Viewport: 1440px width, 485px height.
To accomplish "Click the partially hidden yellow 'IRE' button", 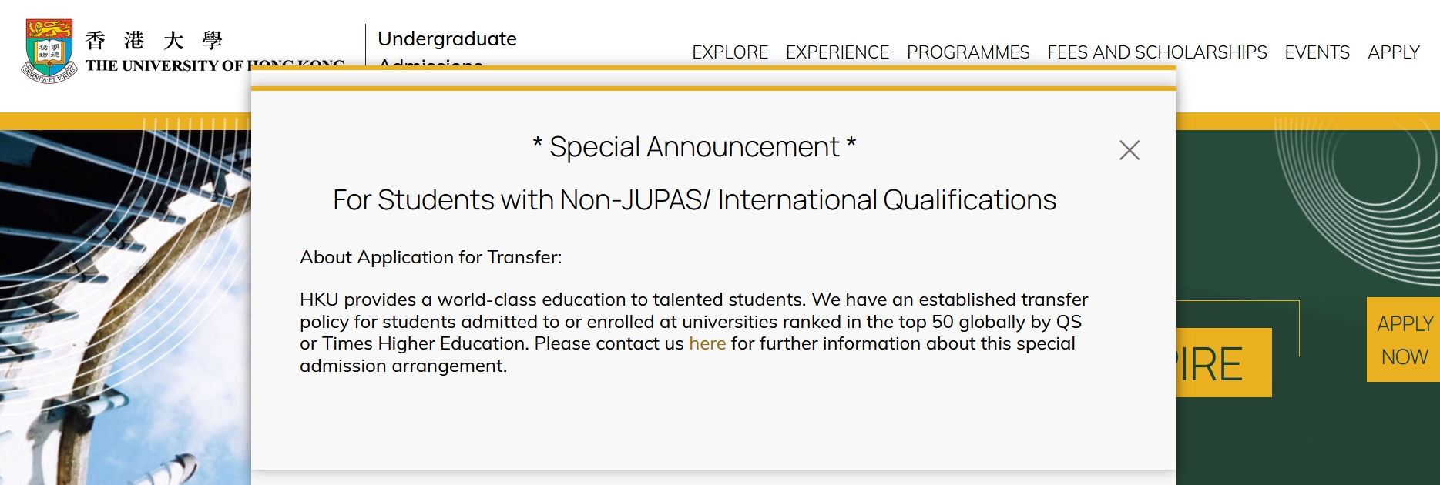I will coord(1223,363).
